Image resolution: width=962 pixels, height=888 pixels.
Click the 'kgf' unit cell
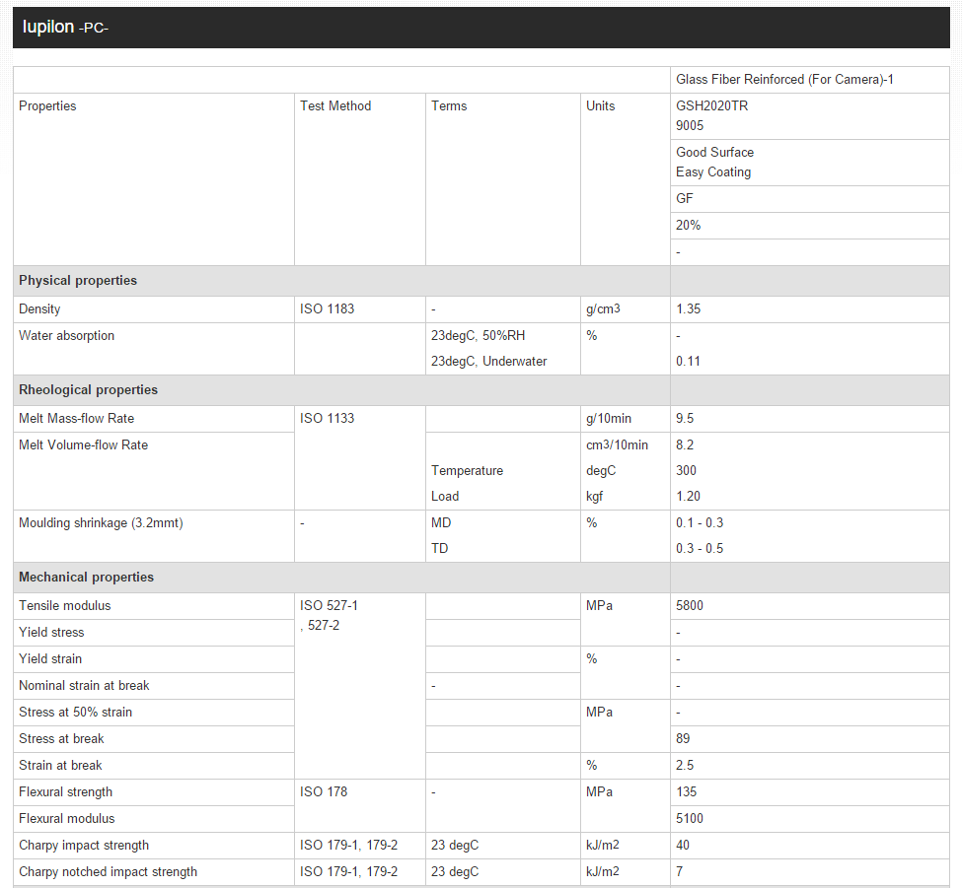click(x=594, y=497)
